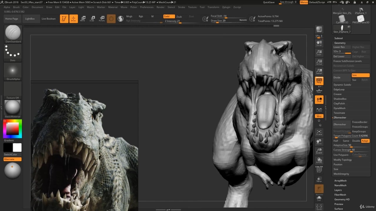Click the Divide button

click(x=342, y=78)
